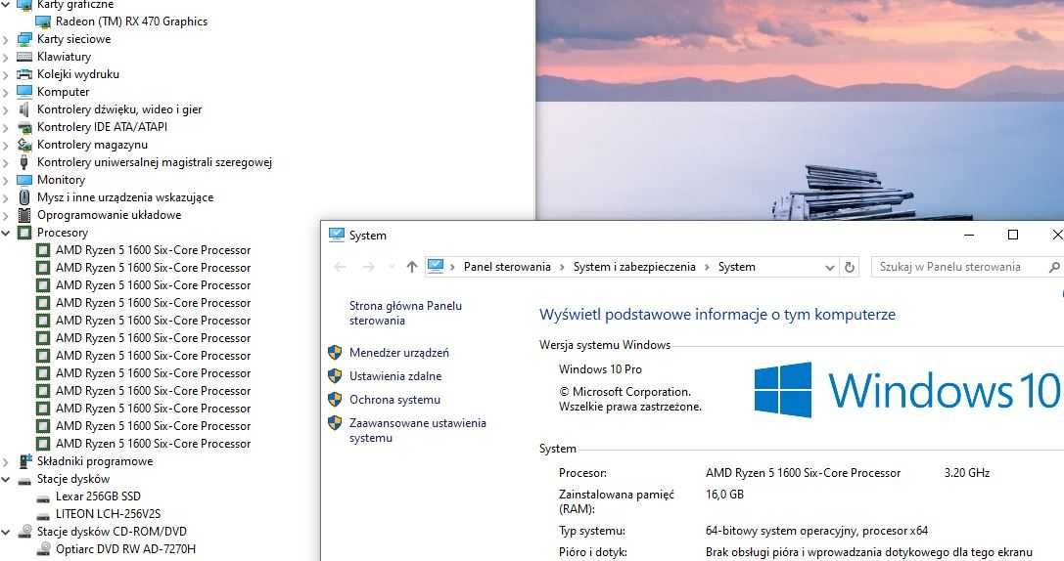Viewport: 1064px width, 561px height.
Task: Expand the Komputer category
Action: tap(6, 93)
